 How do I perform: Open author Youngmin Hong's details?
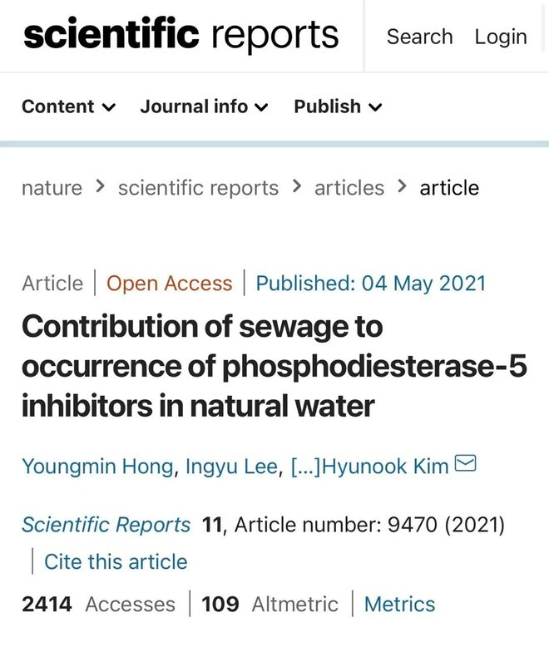[98, 466]
